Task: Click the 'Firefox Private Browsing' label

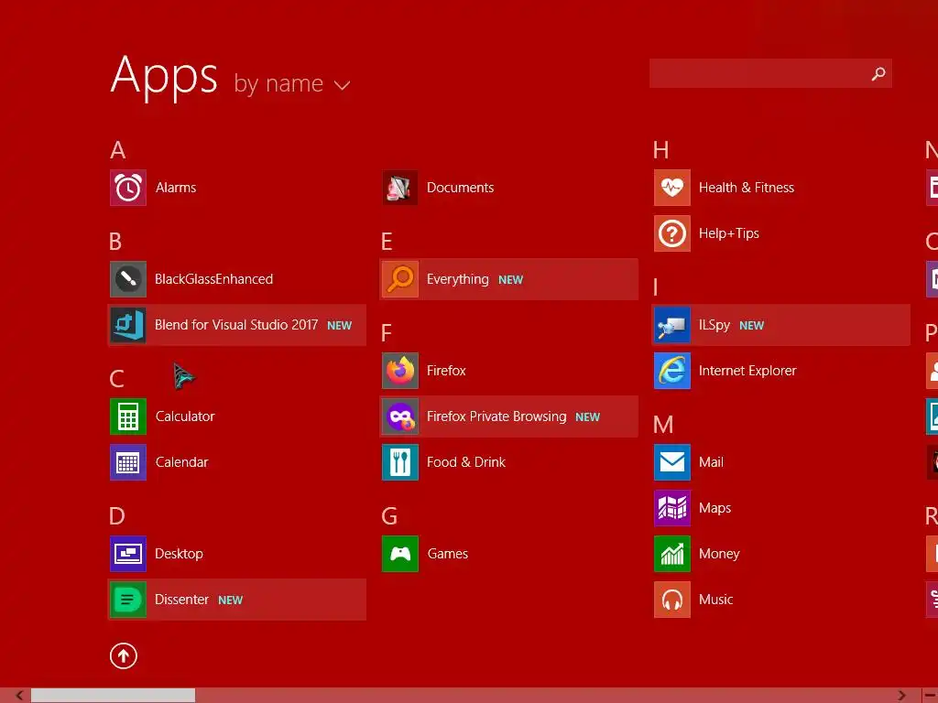Action: coord(496,416)
